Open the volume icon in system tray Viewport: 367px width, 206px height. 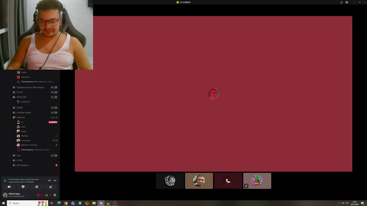click(x=343, y=203)
